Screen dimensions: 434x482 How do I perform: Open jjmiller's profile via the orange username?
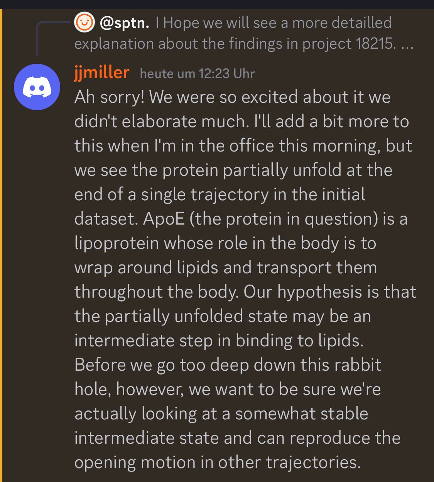pos(102,72)
